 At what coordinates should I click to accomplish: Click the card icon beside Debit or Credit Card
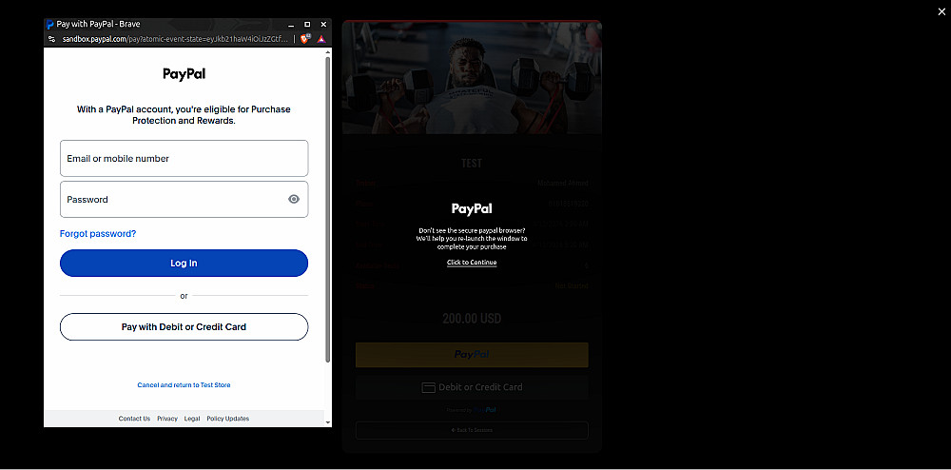tap(428, 387)
